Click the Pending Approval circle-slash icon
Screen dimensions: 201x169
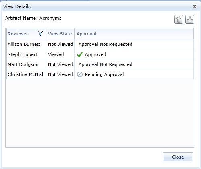click(x=80, y=74)
